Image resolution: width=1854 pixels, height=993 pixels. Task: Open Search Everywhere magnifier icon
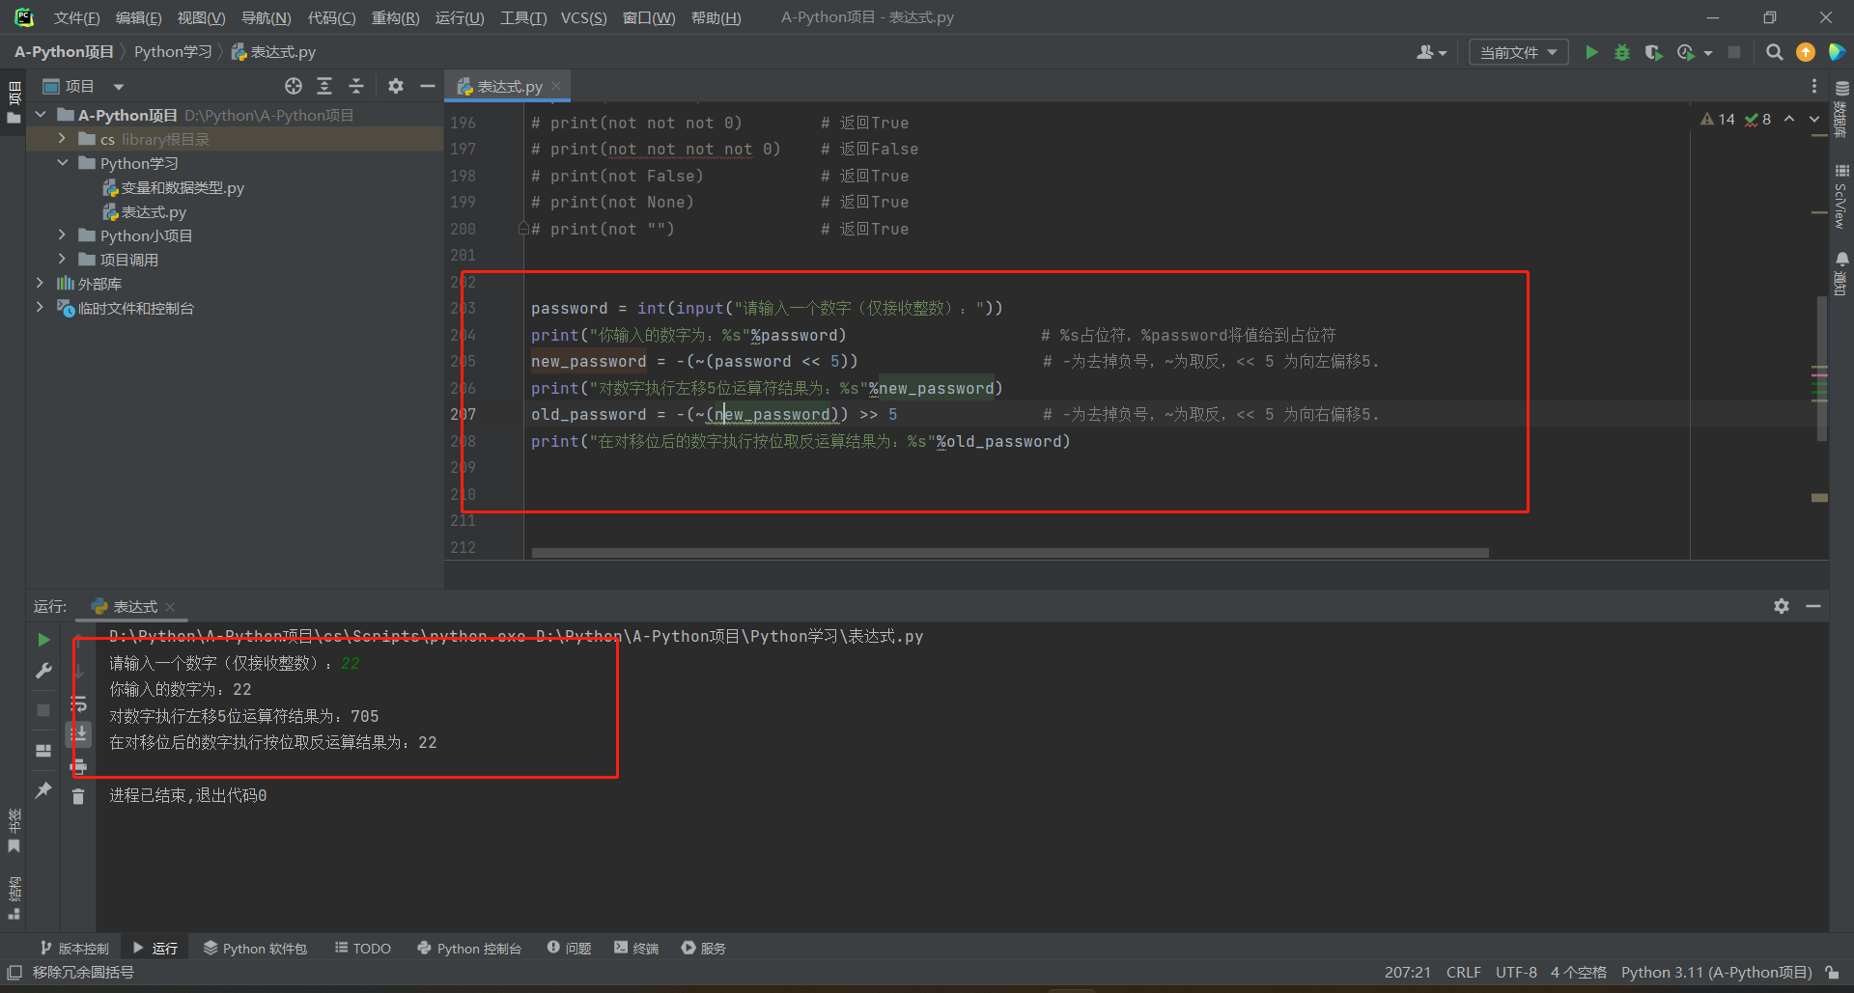(x=1774, y=52)
